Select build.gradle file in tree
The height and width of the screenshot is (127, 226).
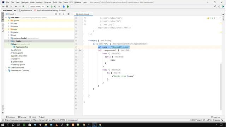18,53
